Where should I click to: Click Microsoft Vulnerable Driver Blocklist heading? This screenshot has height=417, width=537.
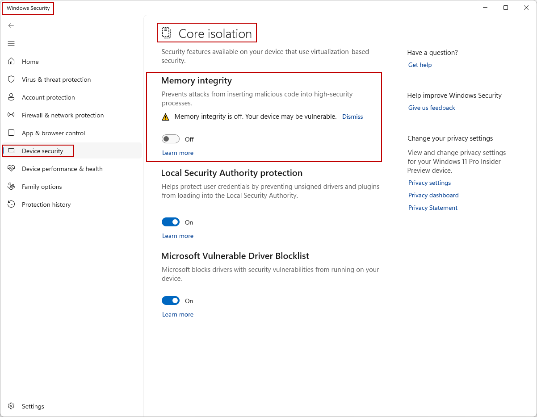[x=235, y=256]
